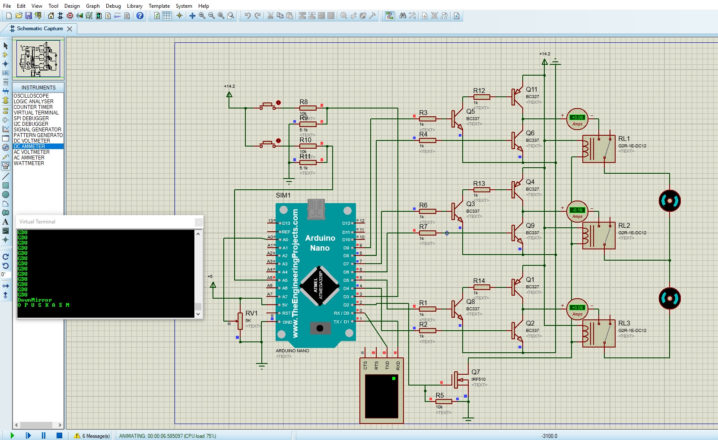Select the Graph Mode tool
Image resolution: width=718 pixels, height=440 pixels.
pos(6,129)
